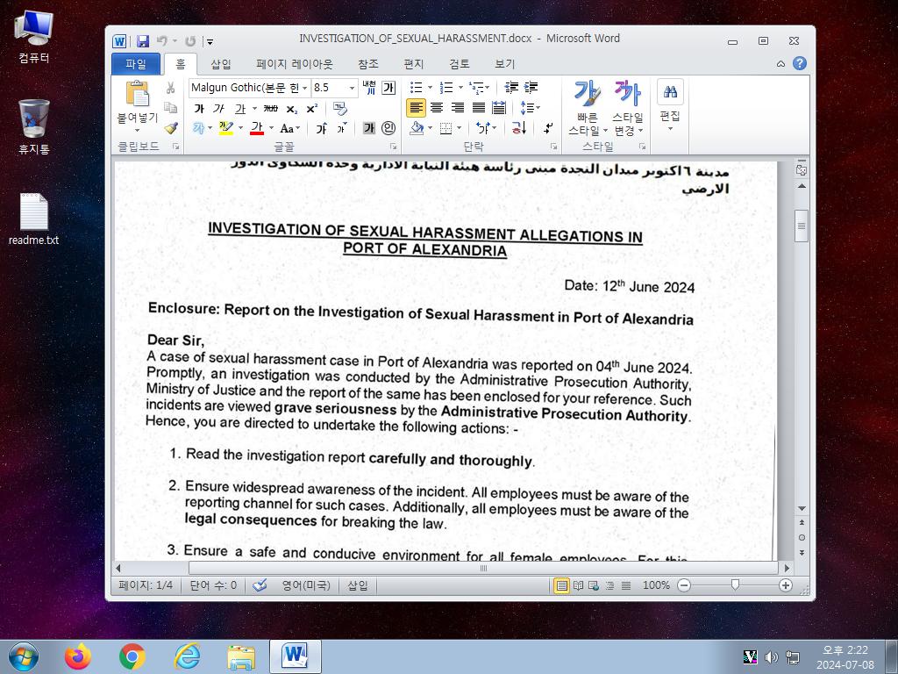Viewport: 898px width, 674px height.
Task: Open the Malgun Gothic font name dropdown
Action: pyautogui.click(x=304, y=88)
